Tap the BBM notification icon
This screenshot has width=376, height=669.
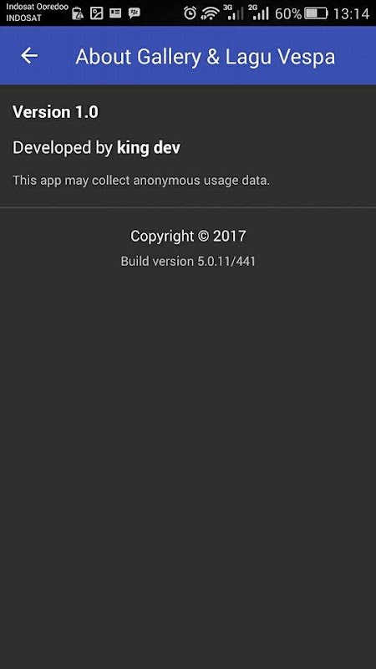click(134, 13)
